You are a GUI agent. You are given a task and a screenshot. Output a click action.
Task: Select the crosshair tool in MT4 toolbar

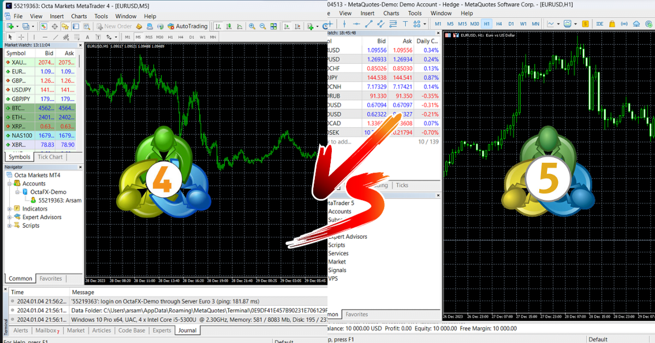coord(22,37)
